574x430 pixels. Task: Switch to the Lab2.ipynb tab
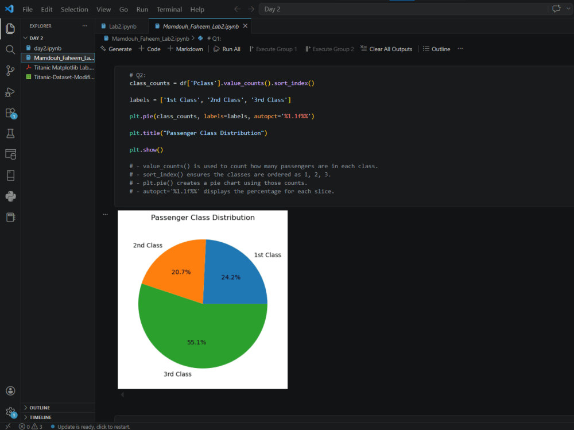122,26
